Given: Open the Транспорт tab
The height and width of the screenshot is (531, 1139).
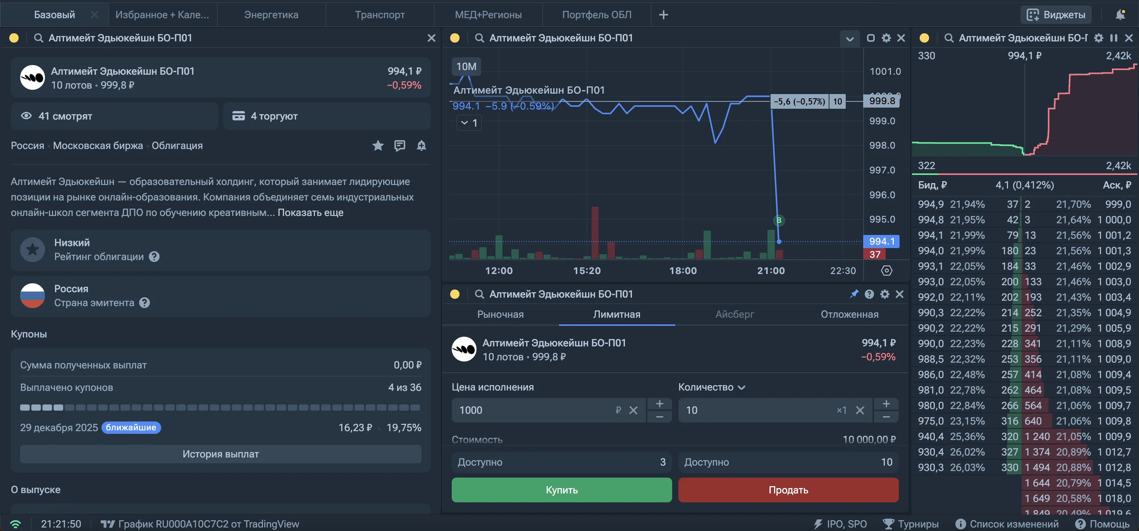Looking at the screenshot, I should (x=380, y=15).
